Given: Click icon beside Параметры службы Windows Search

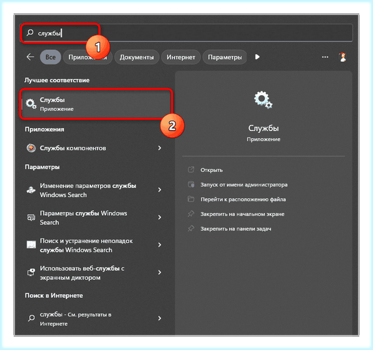Looking at the screenshot, I should tap(31, 218).
